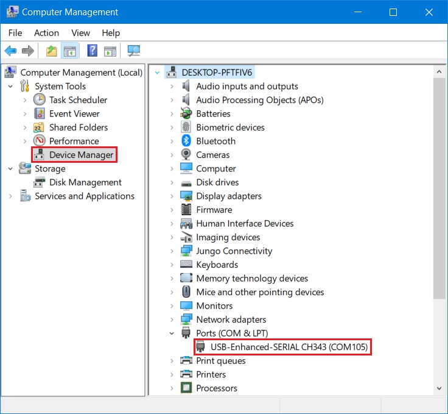
Task: Collapse the System Tools tree node
Action: coord(10,87)
